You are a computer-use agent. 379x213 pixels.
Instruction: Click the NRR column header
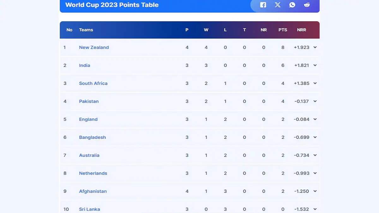pos(302,30)
